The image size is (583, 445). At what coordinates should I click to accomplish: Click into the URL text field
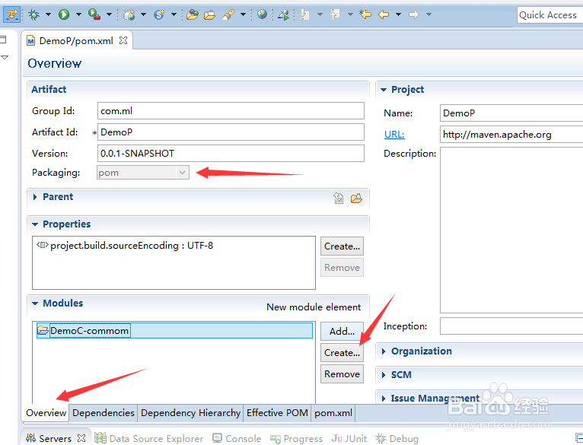point(511,134)
